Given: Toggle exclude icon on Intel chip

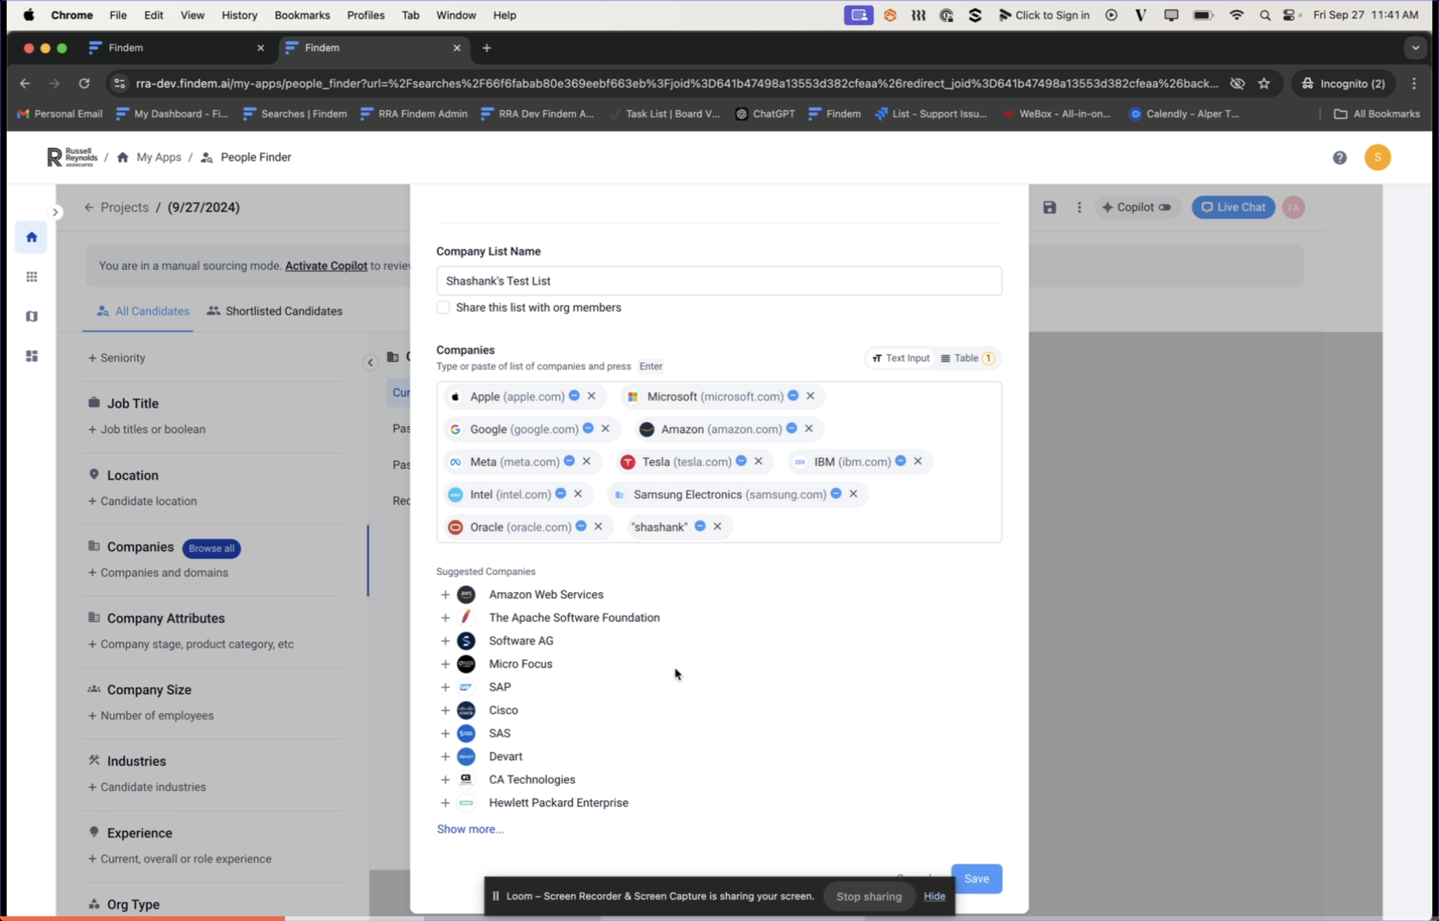Looking at the screenshot, I should point(561,493).
